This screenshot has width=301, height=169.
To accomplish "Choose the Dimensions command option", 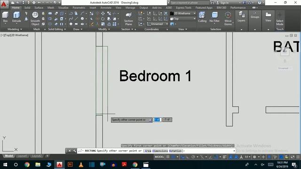I will point(160,151).
